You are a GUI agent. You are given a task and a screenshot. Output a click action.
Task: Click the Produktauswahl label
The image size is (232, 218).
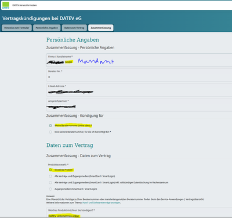coord(58,165)
